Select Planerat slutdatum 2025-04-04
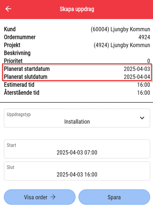The image size is (153, 206). pos(137,77)
